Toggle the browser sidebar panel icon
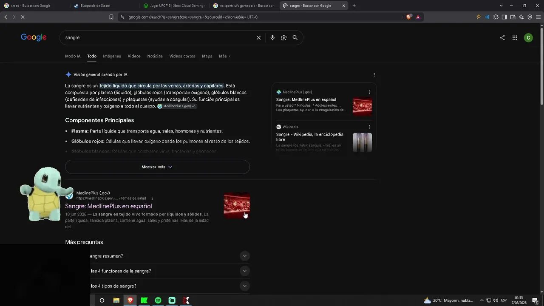Image resolution: width=544 pixels, height=306 pixels. [504, 17]
